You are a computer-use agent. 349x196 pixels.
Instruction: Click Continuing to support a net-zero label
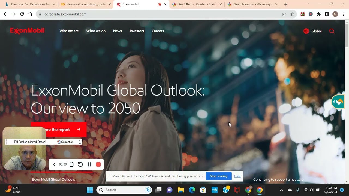pos(278,179)
